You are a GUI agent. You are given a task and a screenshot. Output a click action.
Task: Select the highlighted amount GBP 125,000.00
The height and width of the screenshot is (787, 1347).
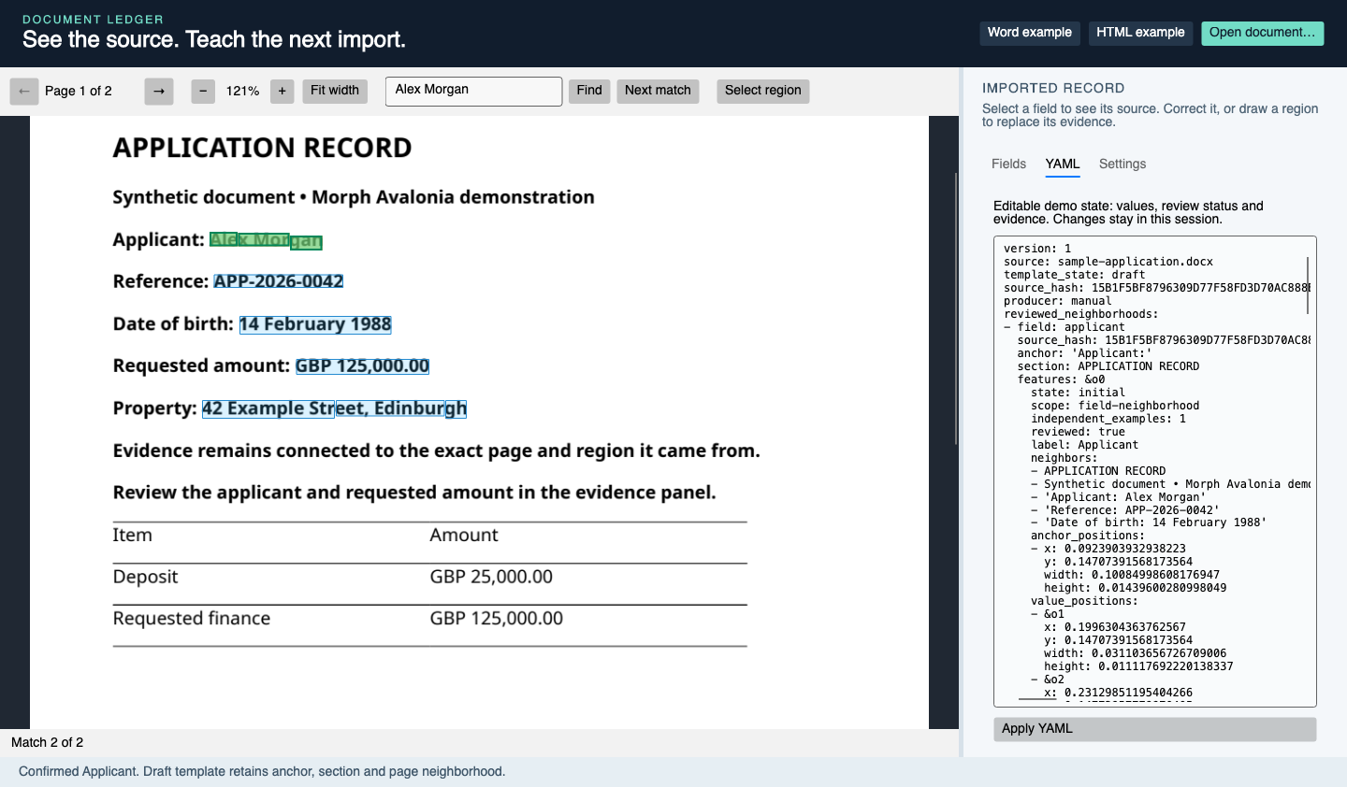[363, 366]
